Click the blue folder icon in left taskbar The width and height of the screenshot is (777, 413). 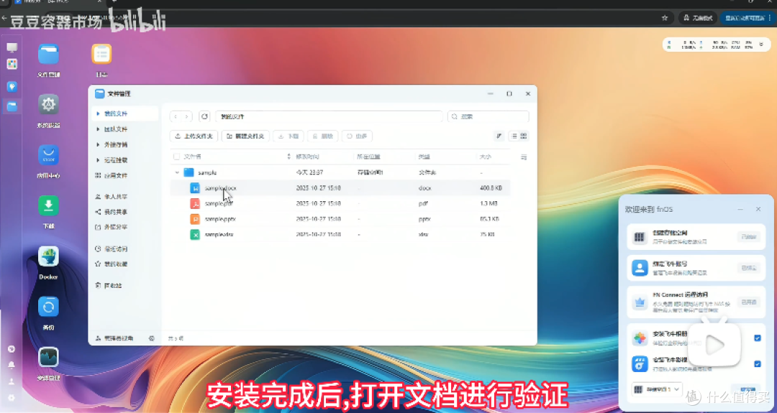coord(12,106)
